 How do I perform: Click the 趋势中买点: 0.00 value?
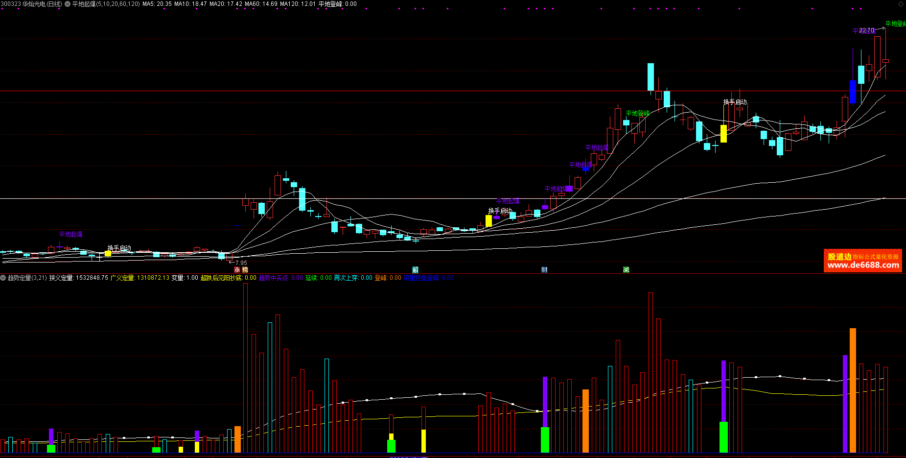[x=280, y=278]
